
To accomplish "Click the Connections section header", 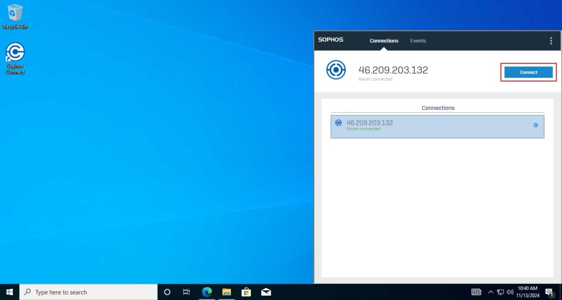I will [x=438, y=108].
